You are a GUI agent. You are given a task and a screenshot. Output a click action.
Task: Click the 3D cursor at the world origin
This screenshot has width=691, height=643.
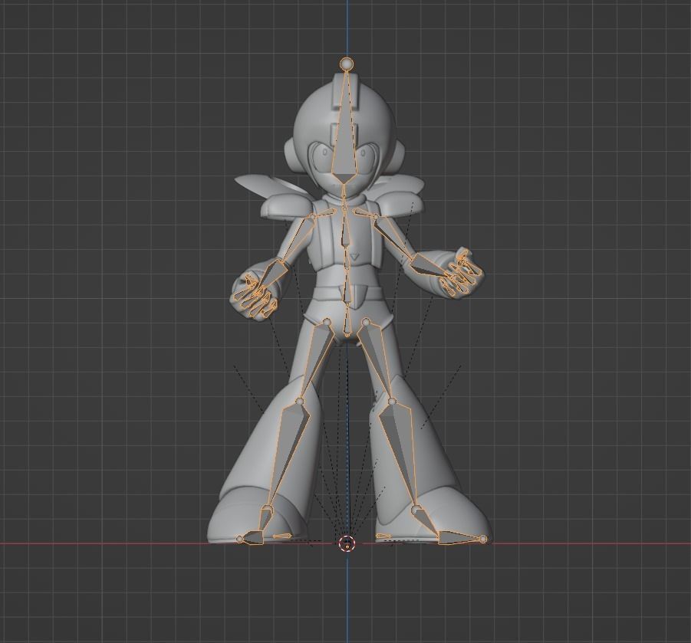[347, 543]
